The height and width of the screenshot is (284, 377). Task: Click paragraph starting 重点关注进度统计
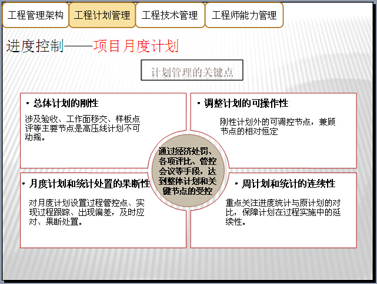coord(283,212)
